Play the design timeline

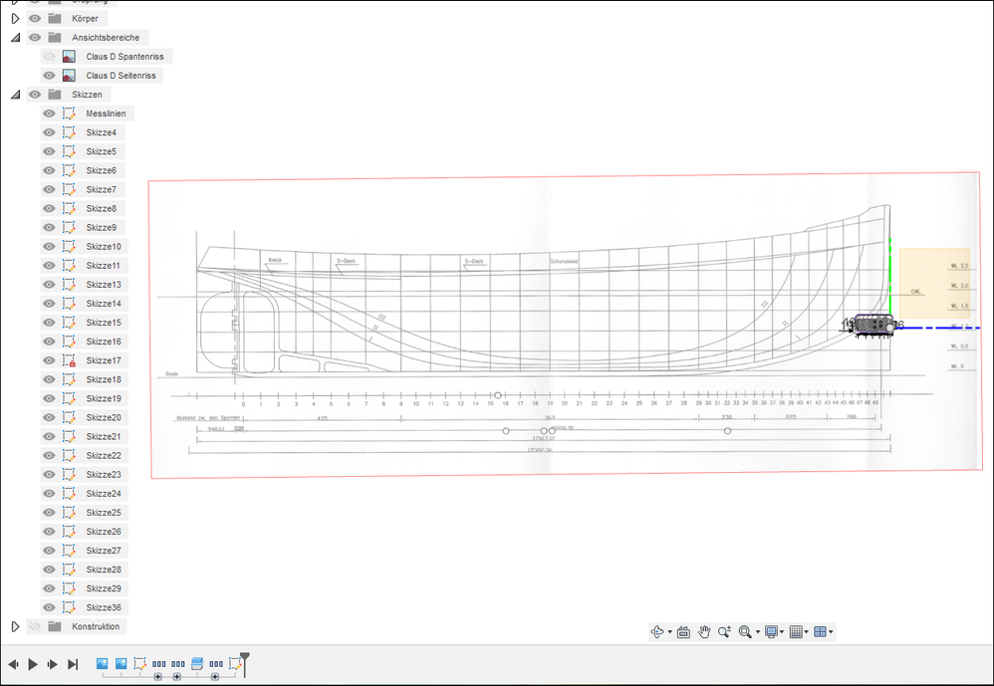tap(33, 664)
